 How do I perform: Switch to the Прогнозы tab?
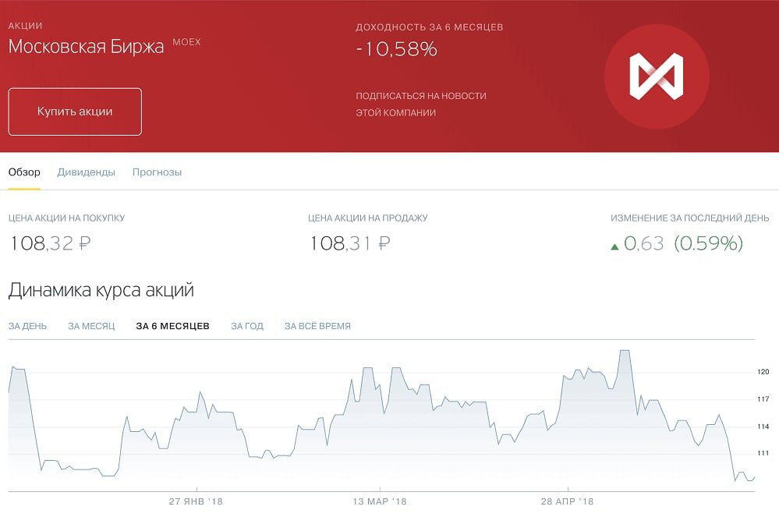pyautogui.click(x=157, y=172)
